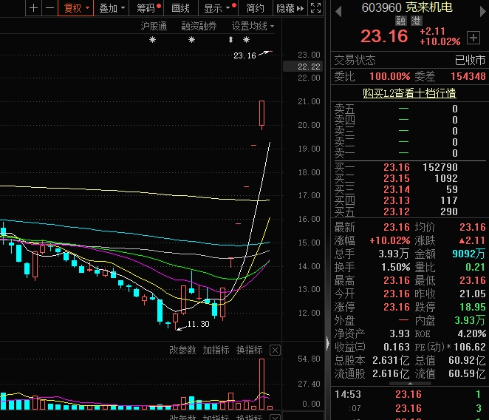Toggle 隐藏 to hide the panel
489x420 pixels.
tap(288, 8)
